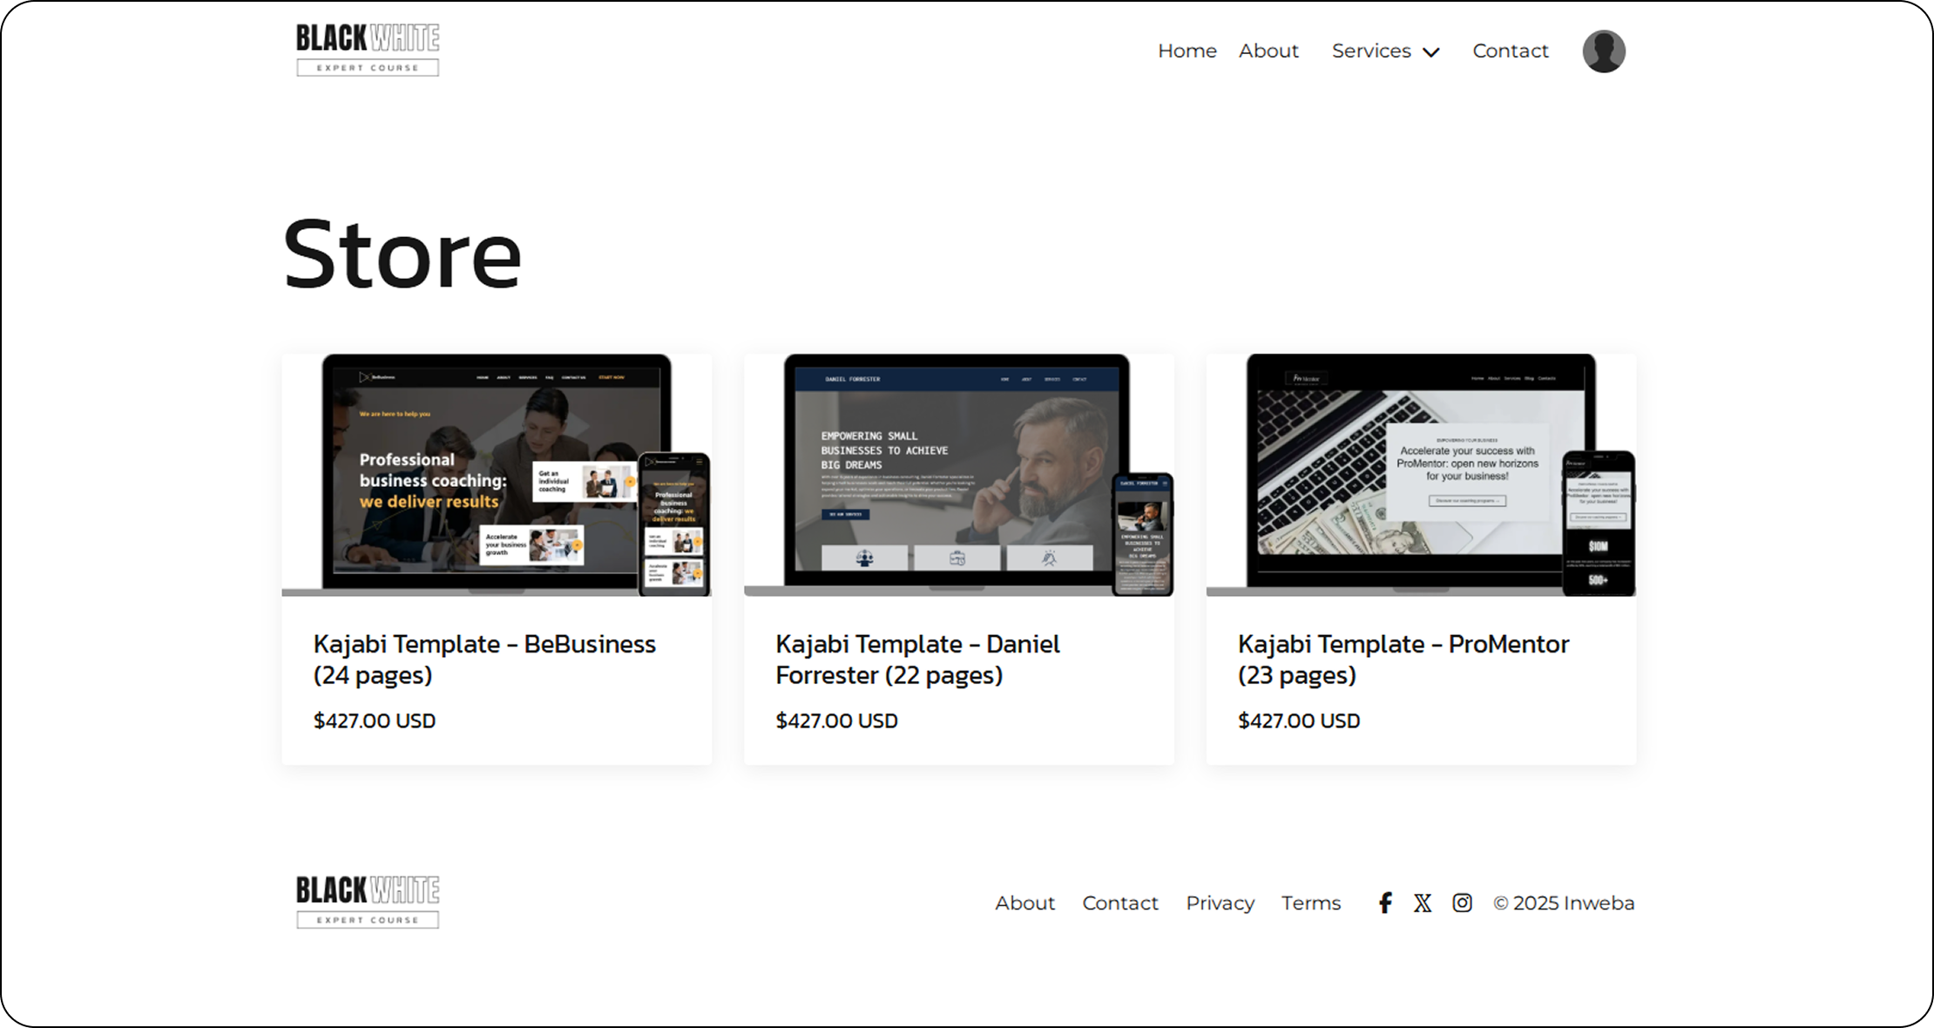Open the Services menu item
The height and width of the screenshot is (1028, 1934).
point(1371,51)
